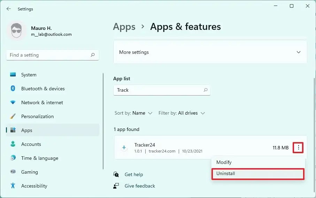
Task: Open the Filter by All drives dropdown
Action: [182, 113]
